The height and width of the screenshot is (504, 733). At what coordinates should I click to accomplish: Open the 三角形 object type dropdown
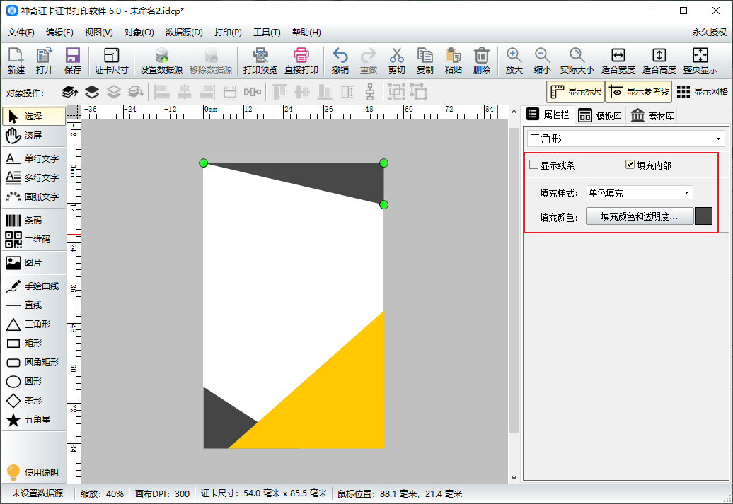tap(626, 139)
